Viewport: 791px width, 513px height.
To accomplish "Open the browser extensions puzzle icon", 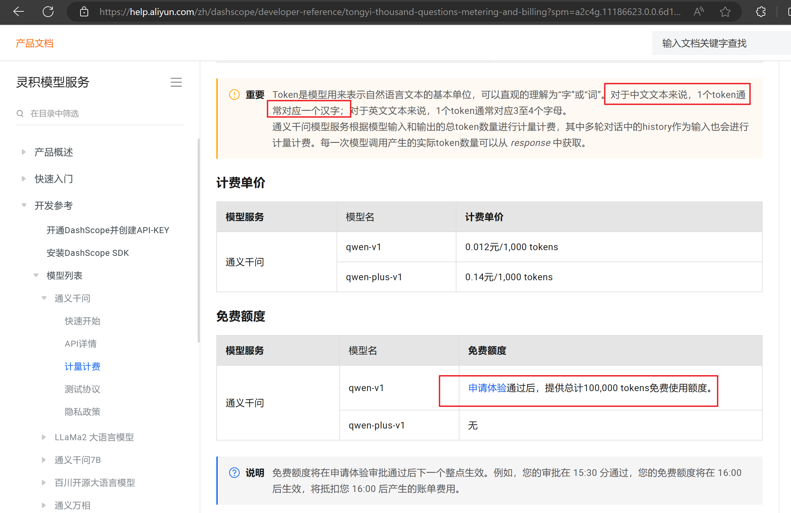I will 761,12.
